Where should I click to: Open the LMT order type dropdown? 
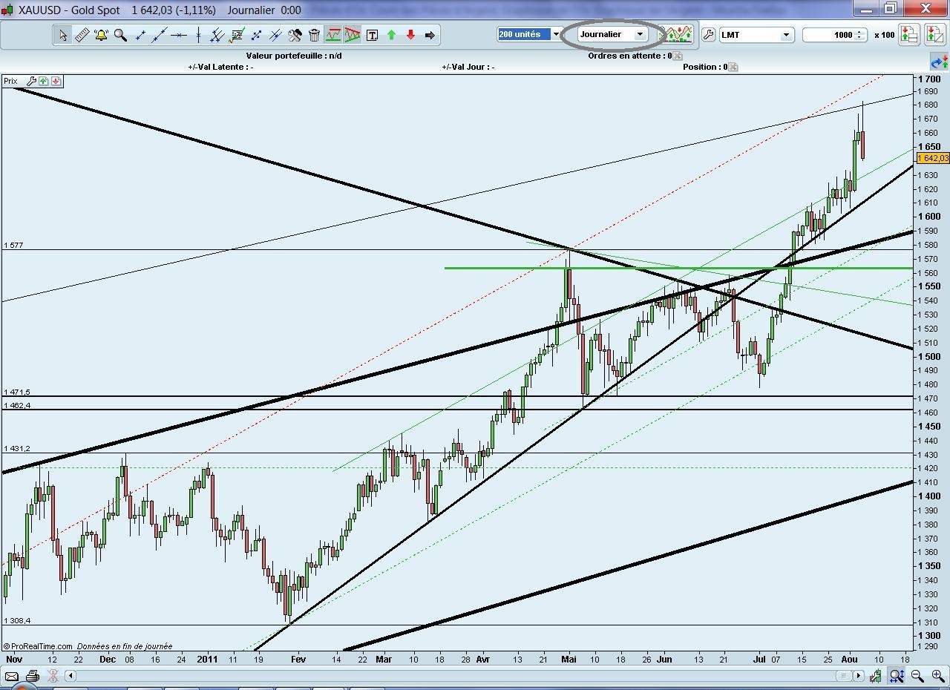[785, 35]
